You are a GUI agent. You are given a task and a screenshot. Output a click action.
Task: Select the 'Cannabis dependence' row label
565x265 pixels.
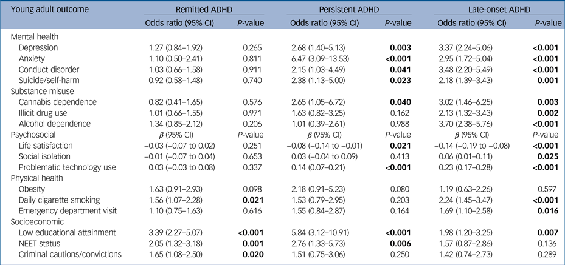[57, 102]
